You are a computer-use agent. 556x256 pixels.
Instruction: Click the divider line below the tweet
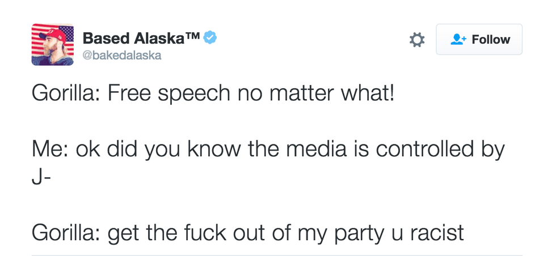(x=277, y=255)
